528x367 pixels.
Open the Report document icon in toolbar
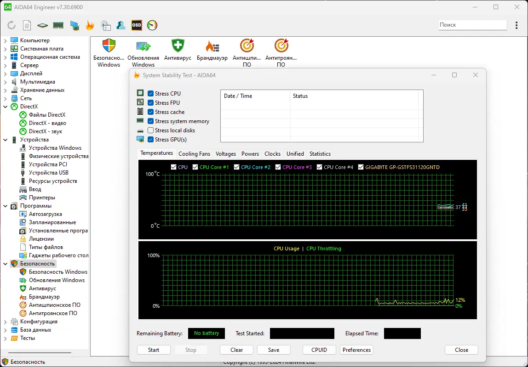click(27, 25)
